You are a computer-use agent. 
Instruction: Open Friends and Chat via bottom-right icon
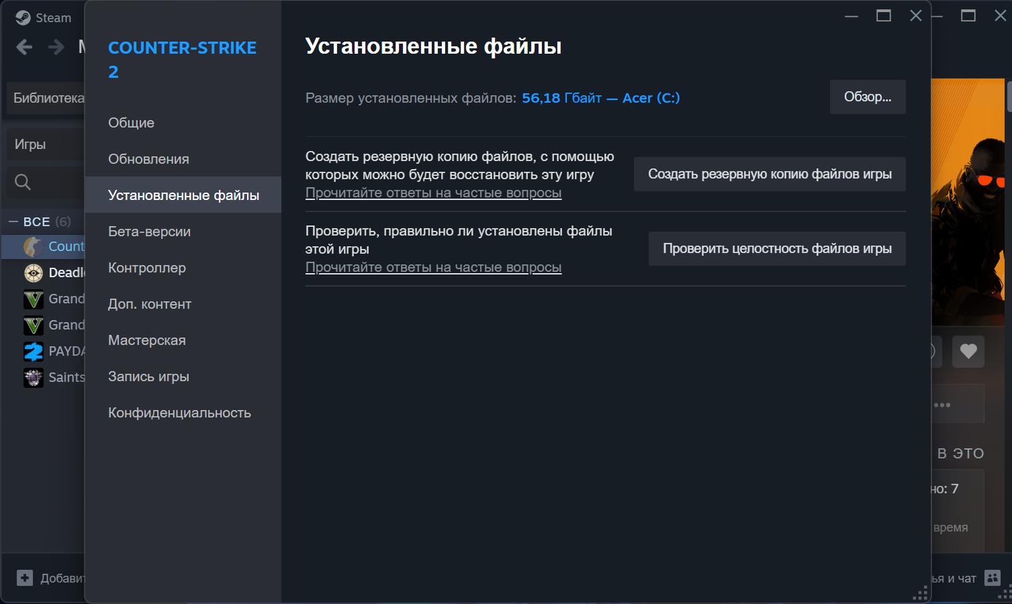(x=994, y=577)
